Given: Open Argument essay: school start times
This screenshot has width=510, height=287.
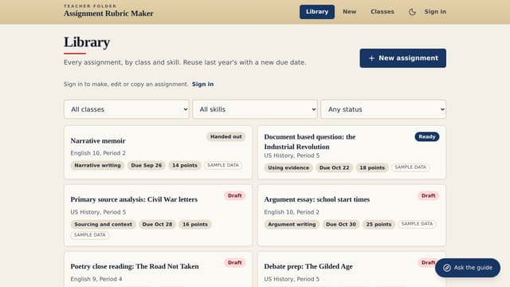Looking at the screenshot, I should coord(317,199).
